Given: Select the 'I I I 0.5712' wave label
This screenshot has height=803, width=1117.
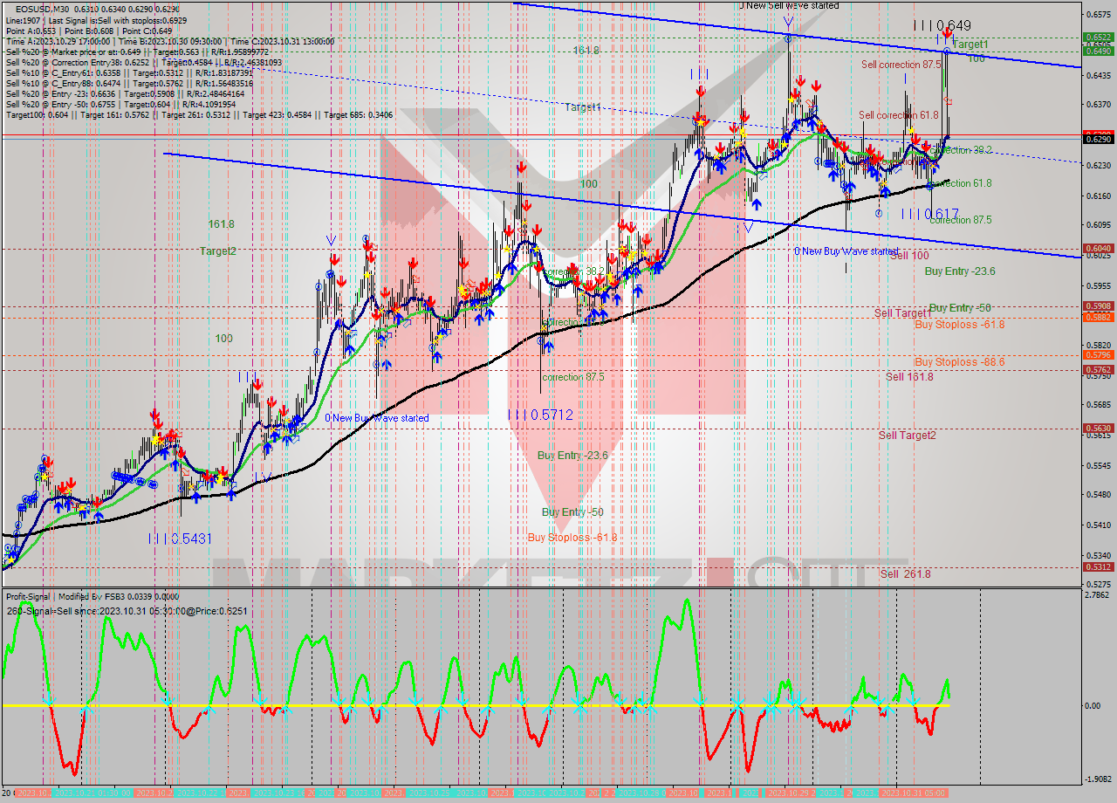Looking at the screenshot, I should pyautogui.click(x=540, y=415).
